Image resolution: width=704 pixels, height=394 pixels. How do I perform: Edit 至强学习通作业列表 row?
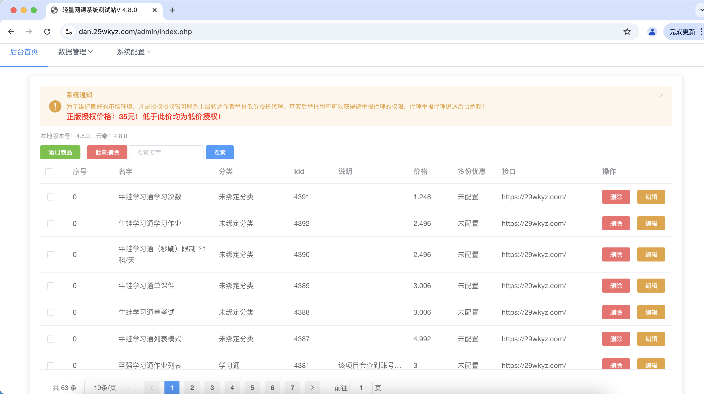coord(651,364)
